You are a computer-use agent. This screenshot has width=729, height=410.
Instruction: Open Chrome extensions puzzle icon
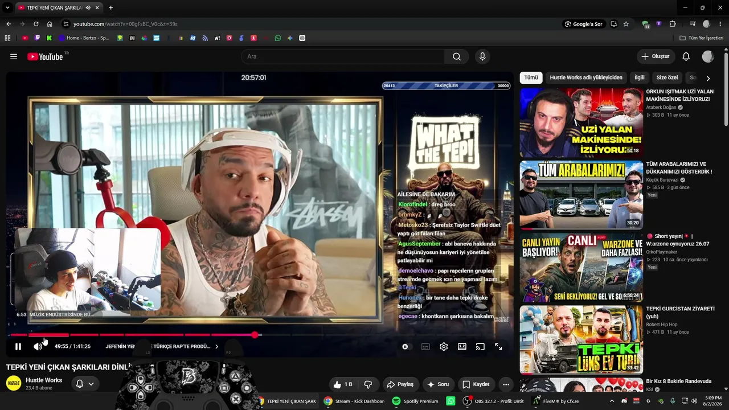point(673,24)
